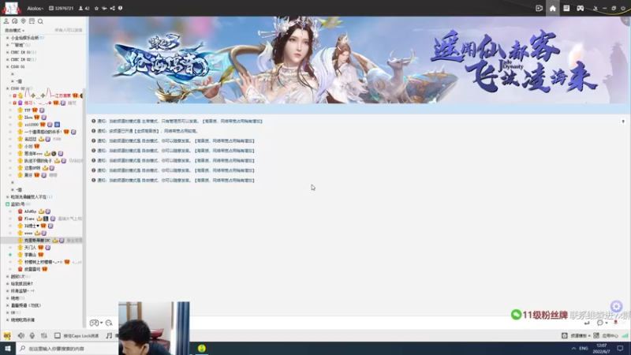Viewport: 631px width, 355px height.
Task: Open the Aiolos channel name dropdown
Action: 35,8
